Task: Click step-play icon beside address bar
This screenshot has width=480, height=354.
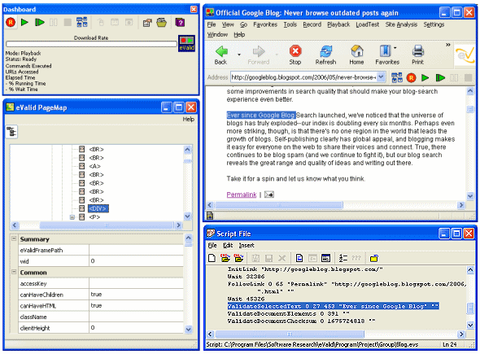Action: [x=440, y=78]
